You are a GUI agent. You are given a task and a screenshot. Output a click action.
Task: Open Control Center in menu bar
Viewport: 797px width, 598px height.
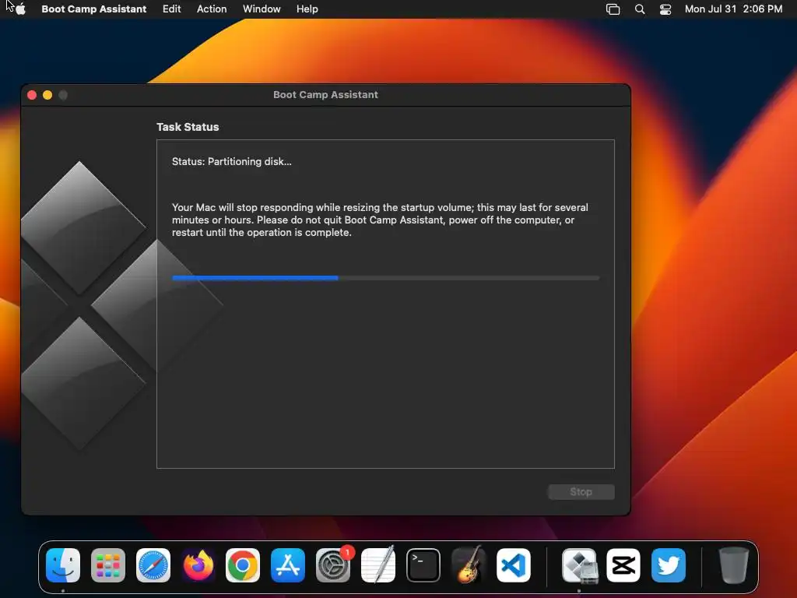665,9
